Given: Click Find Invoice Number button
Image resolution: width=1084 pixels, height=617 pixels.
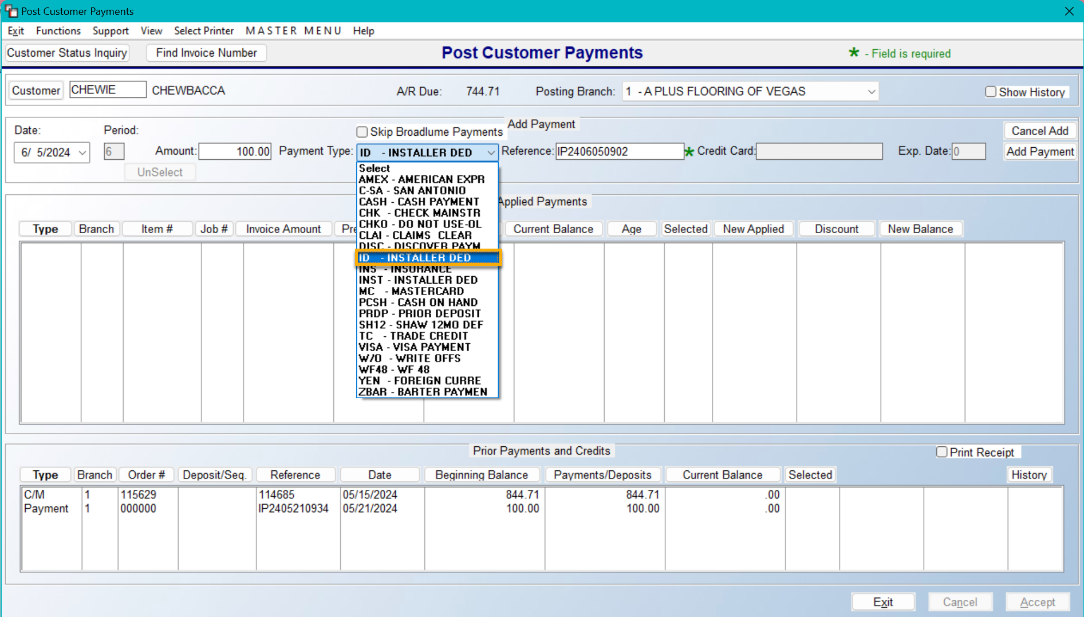Looking at the screenshot, I should 206,53.
